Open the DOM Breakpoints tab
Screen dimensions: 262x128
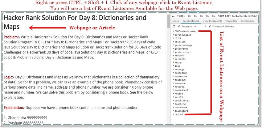[x=212, y=21]
